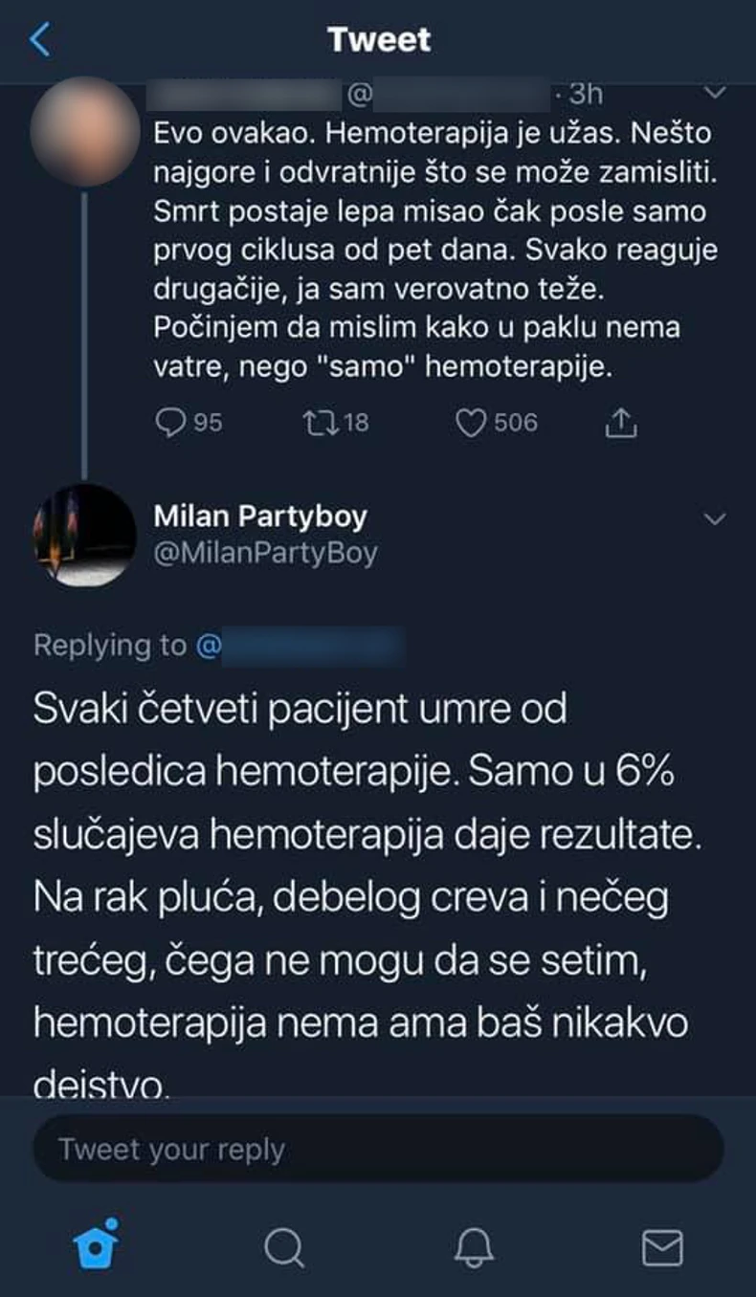Image resolution: width=756 pixels, height=1297 pixels.
Task: Unlike the first tweet's heart
Action: point(474,422)
